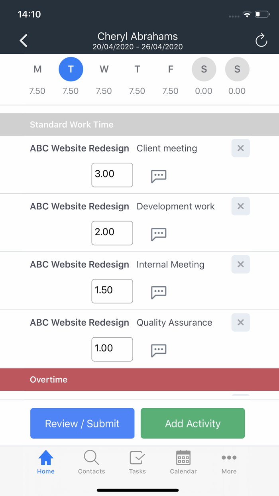Edit the 1.50 hours input field

112,291
